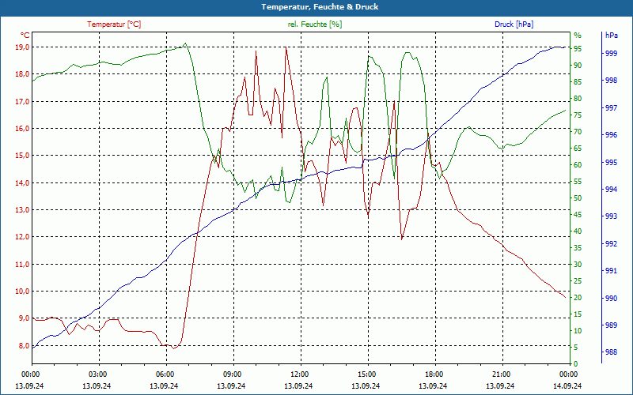Click the '20' humidity axis value
The image size is (633, 395).
point(578,298)
